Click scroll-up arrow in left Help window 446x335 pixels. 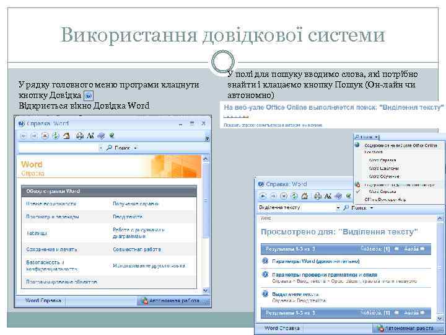pos(206,159)
